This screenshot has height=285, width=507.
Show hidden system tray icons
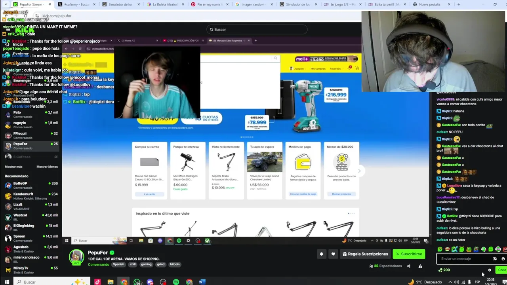point(450,282)
